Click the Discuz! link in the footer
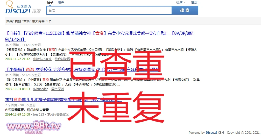The image size is (261, 136). [x=211, y=132]
